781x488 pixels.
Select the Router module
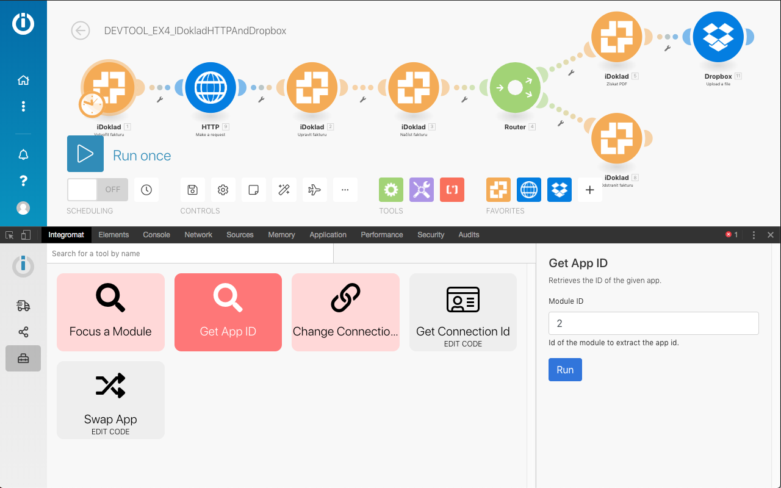(x=516, y=87)
